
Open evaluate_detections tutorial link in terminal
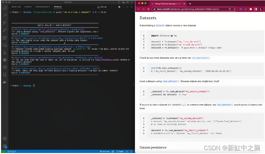(59, 58)
